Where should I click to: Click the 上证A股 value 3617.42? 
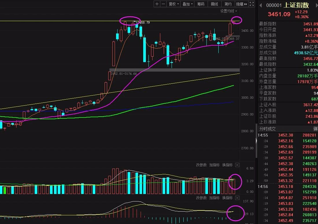(x=310, y=105)
